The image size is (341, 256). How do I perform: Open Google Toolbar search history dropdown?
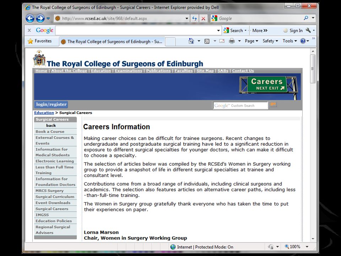pos(218,31)
